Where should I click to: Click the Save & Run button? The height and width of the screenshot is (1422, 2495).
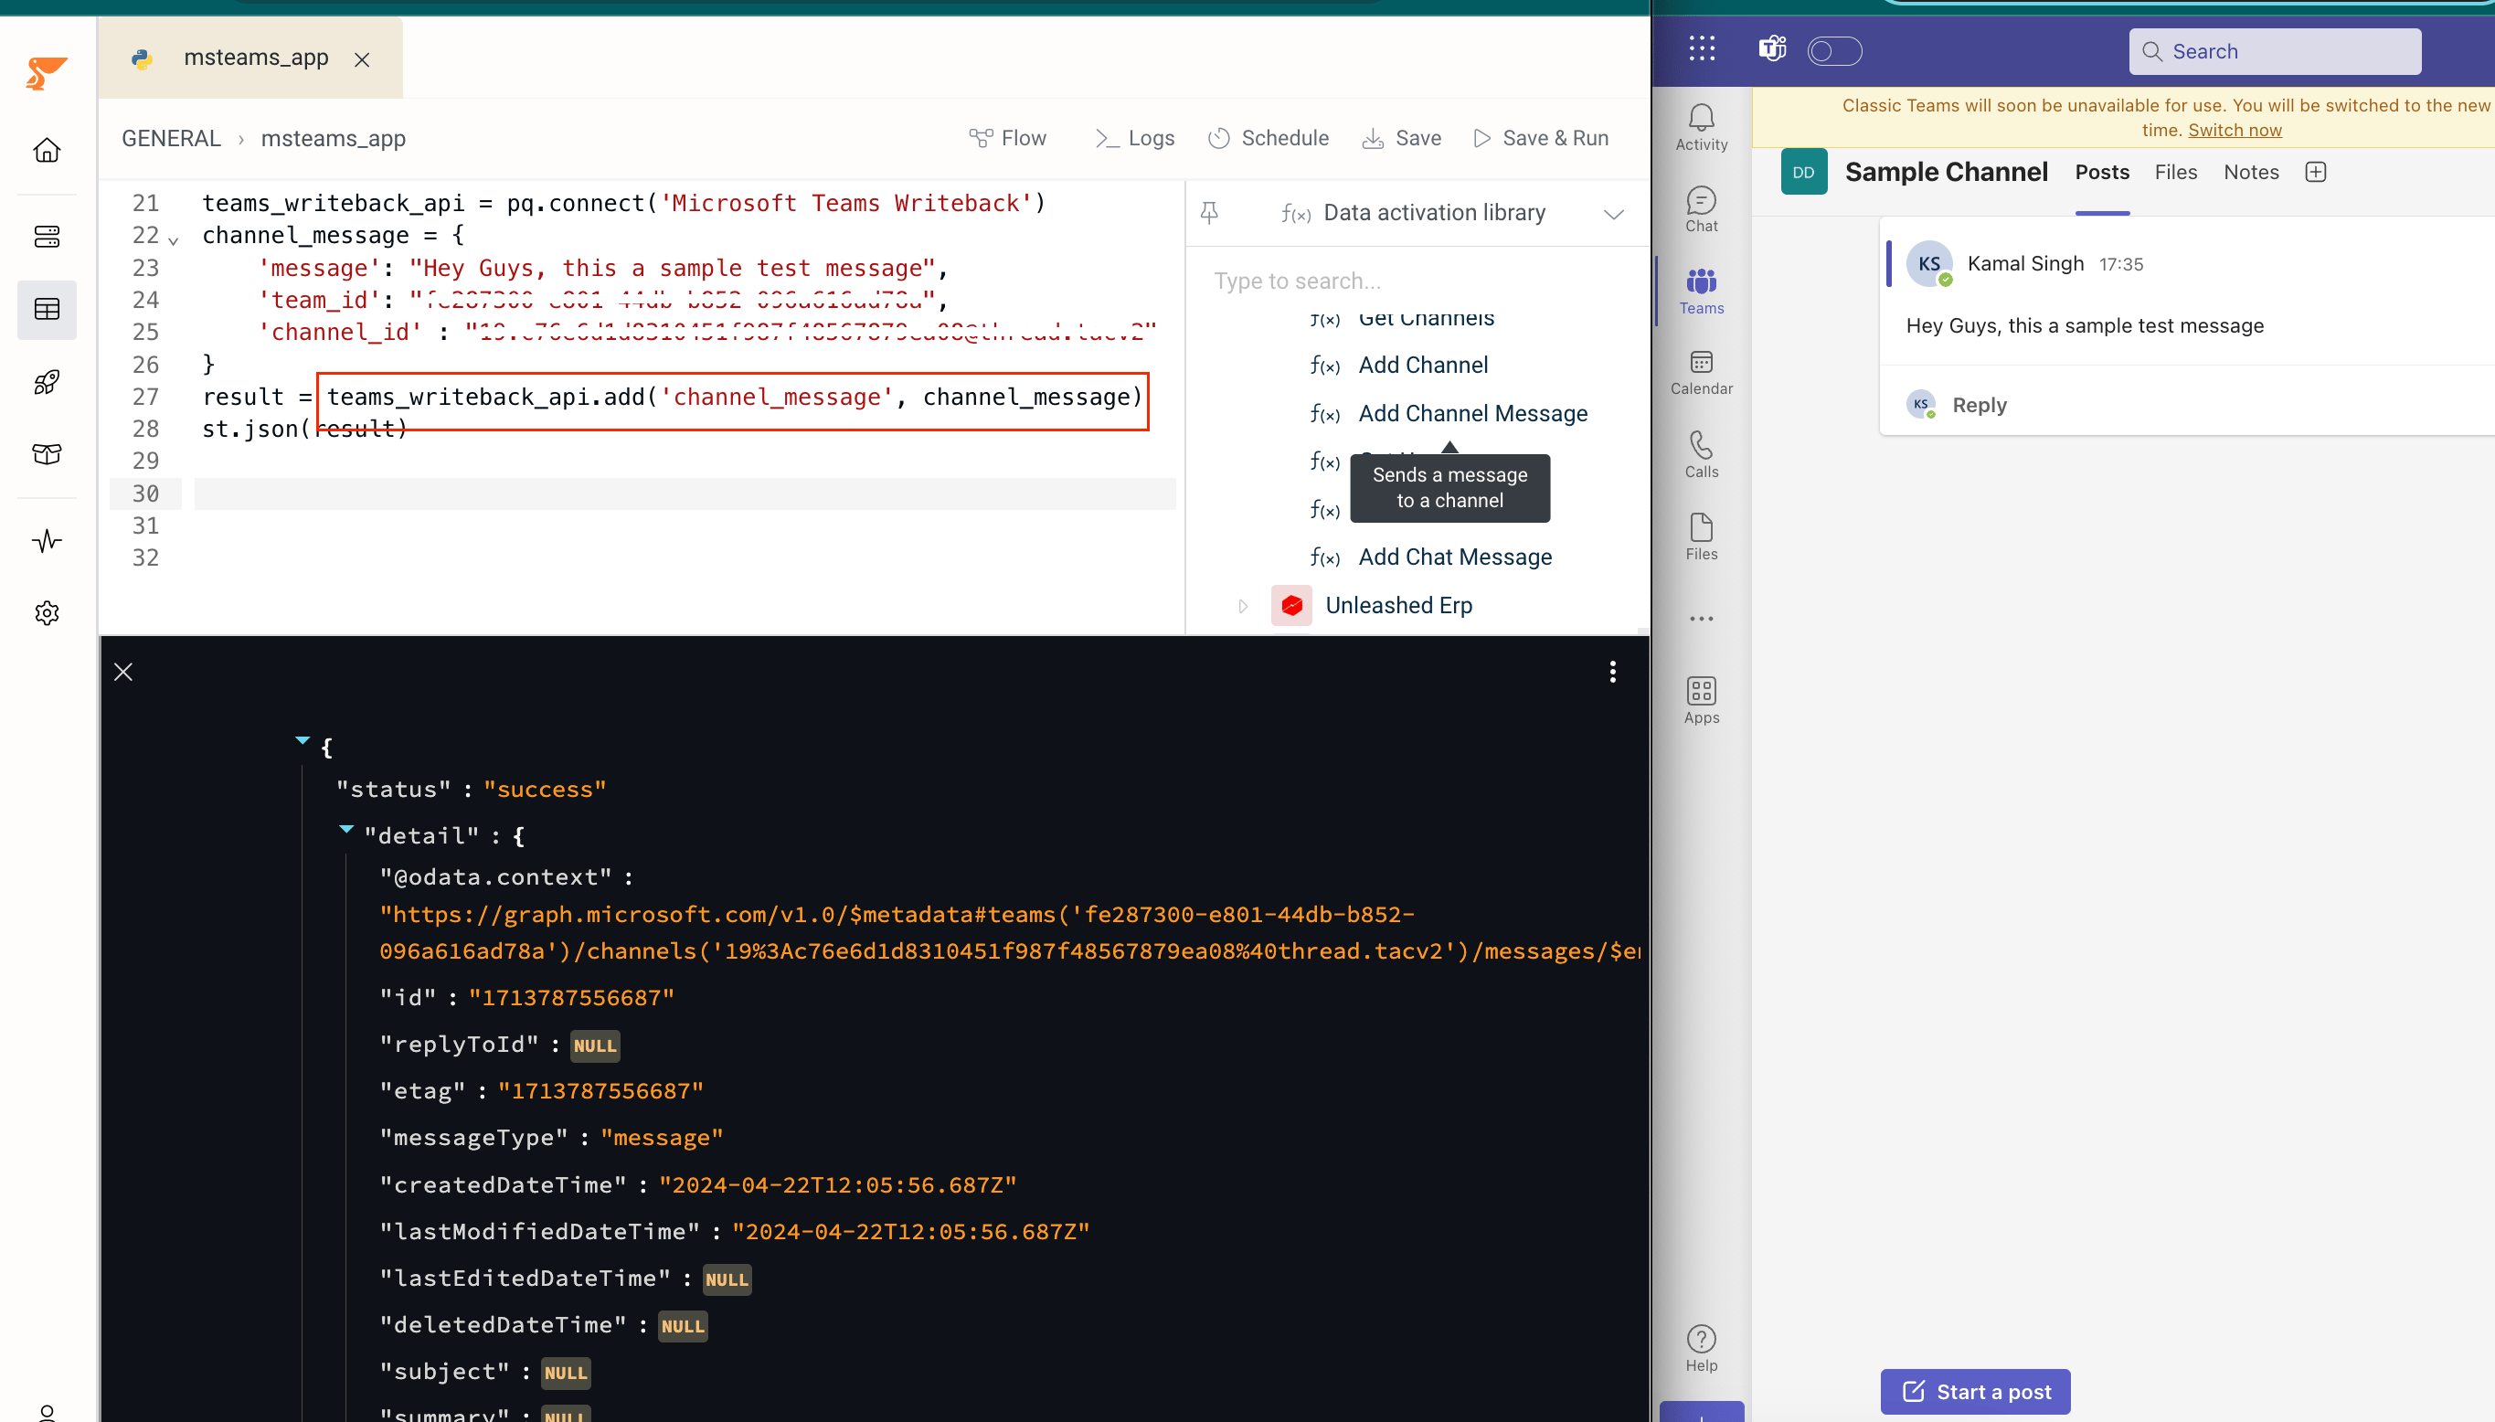[1541, 139]
